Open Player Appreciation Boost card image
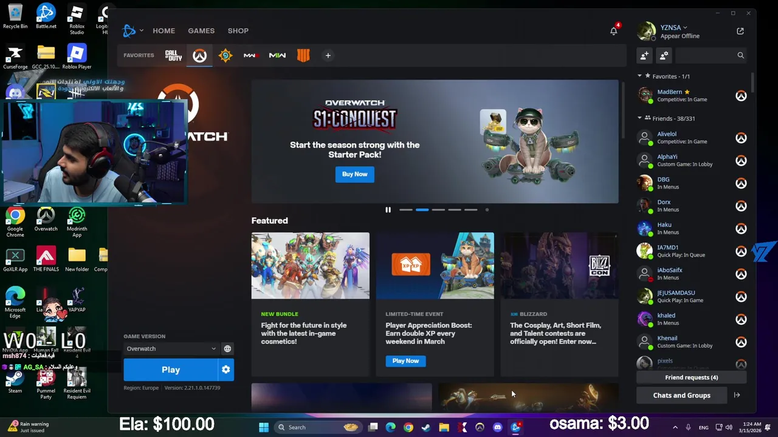 pos(435,265)
